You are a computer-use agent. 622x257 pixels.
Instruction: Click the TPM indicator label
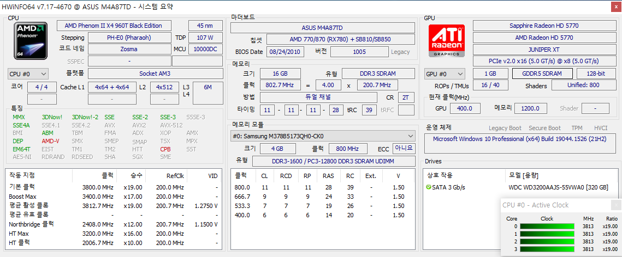point(577,128)
